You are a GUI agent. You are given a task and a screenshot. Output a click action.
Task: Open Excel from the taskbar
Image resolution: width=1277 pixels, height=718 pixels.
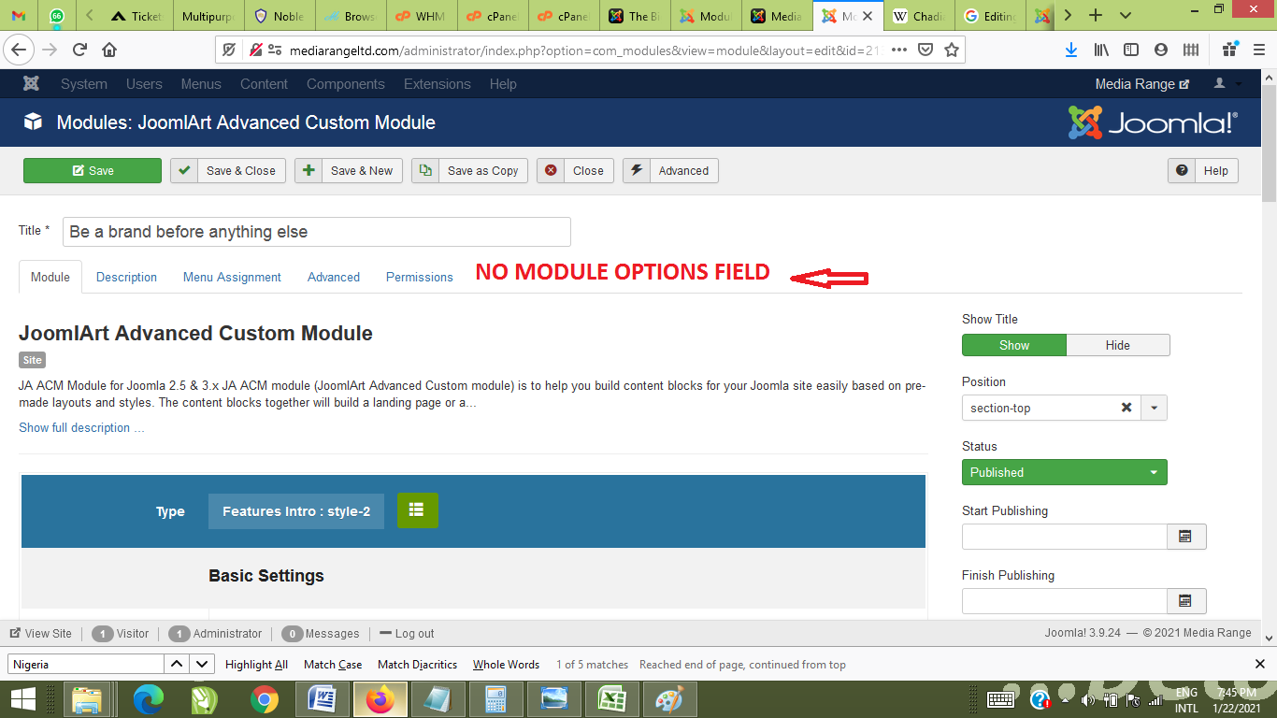pyautogui.click(x=612, y=699)
